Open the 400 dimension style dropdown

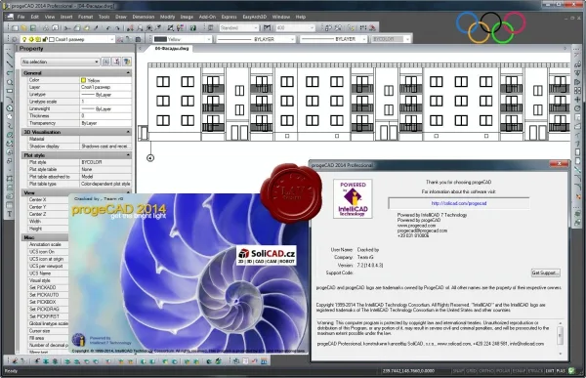point(295,28)
